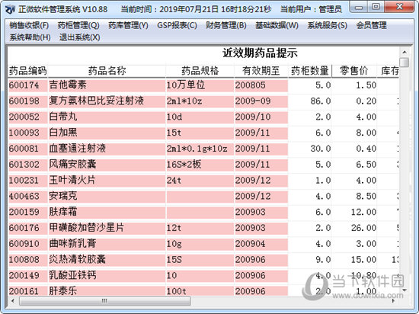The height and width of the screenshot is (314, 419).
Task: Click the retail price cell 15.00
Action: click(354, 260)
